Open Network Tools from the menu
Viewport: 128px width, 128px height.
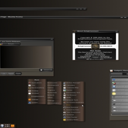[74, 100]
